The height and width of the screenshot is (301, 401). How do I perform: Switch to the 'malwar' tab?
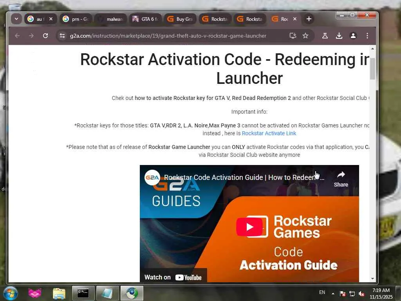click(x=111, y=19)
